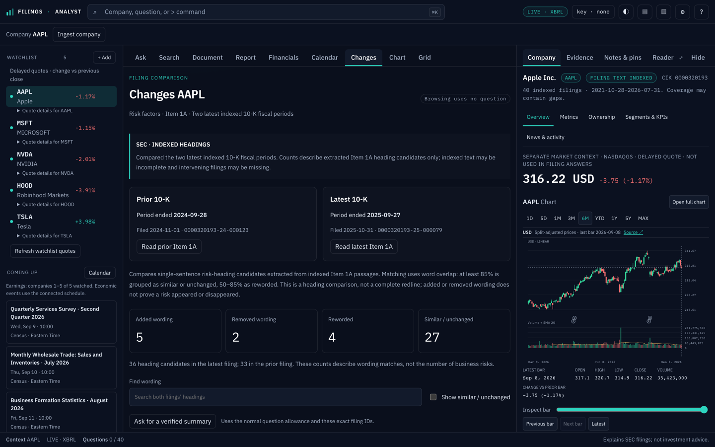Image resolution: width=715 pixels, height=447 pixels.
Task: Select the 6M chart range
Action: (585, 219)
